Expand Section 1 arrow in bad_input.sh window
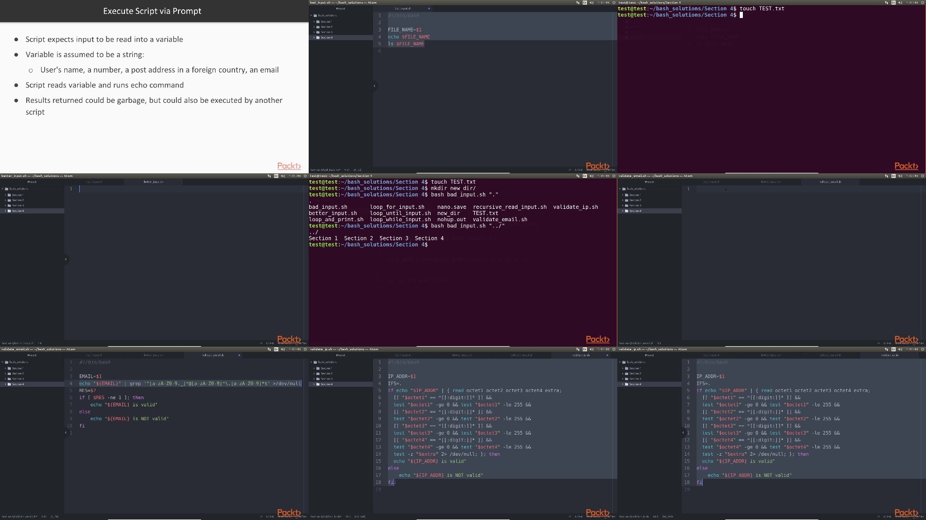Screen dimensions: 926x520 [314, 22]
